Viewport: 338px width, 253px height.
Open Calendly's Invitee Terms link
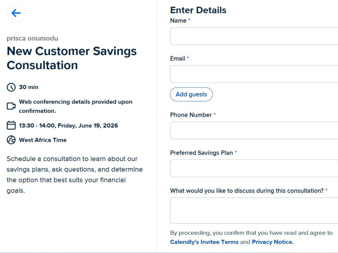pos(204,242)
